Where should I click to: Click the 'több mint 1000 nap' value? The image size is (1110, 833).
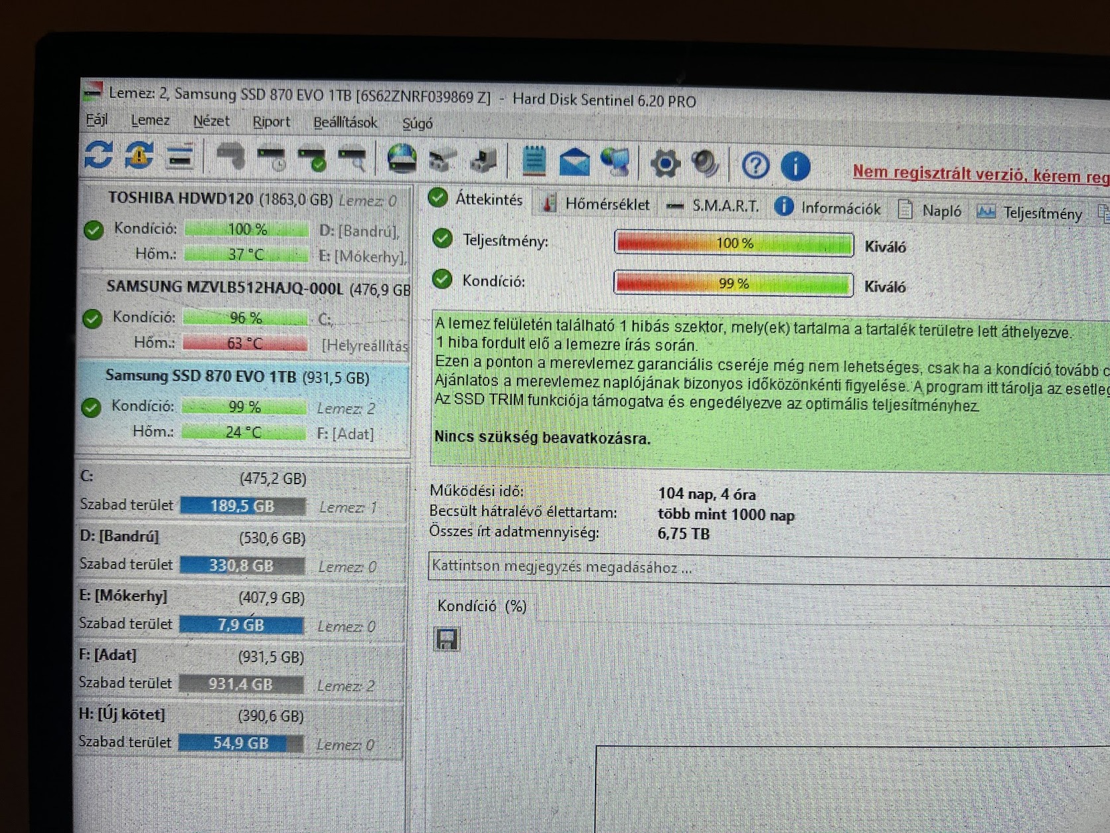[726, 515]
